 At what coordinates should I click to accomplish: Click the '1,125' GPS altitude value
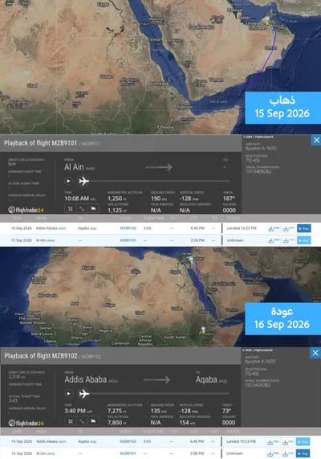click(x=115, y=210)
